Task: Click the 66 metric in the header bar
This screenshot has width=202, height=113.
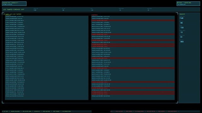Action: 63,10
